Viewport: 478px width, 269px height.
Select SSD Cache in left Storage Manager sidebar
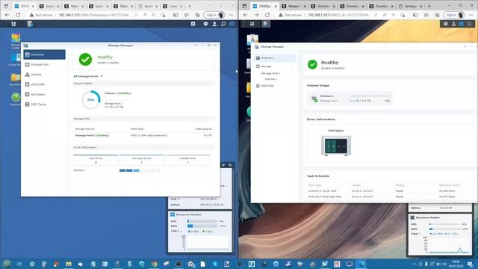[x=45, y=105]
